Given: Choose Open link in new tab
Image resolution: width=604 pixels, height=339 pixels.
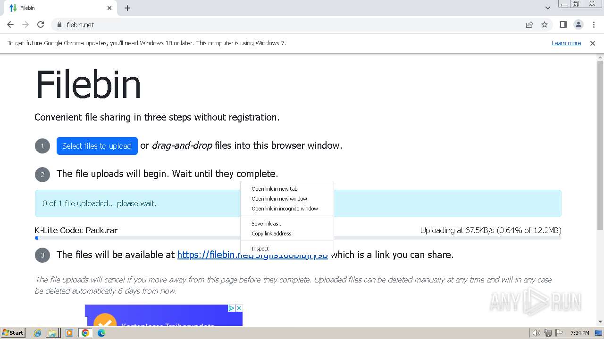Looking at the screenshot, I should tap(287, 189).
